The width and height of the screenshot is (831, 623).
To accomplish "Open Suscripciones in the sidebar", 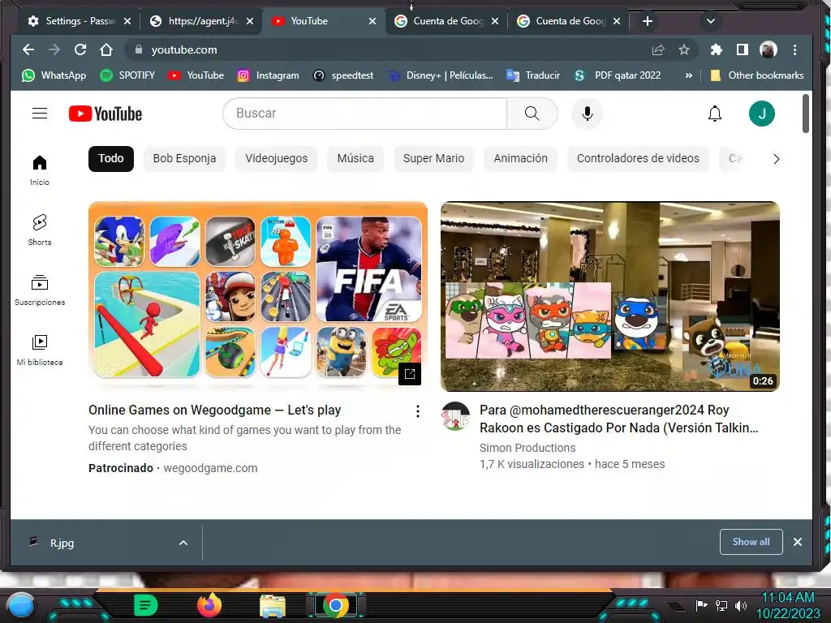I will pos(40,290).
